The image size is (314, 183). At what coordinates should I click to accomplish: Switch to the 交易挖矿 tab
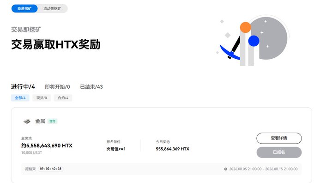coord(24,9)
